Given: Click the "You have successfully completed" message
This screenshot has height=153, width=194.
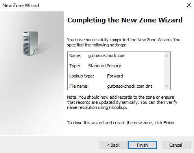Looking at the screenshot, I should point(124,42).
